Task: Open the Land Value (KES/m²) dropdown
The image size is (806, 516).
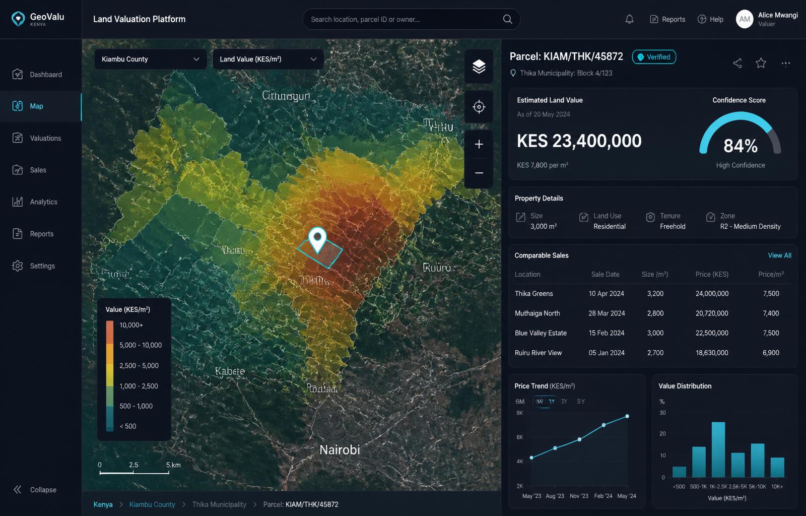Action: [x=268, y=59]
